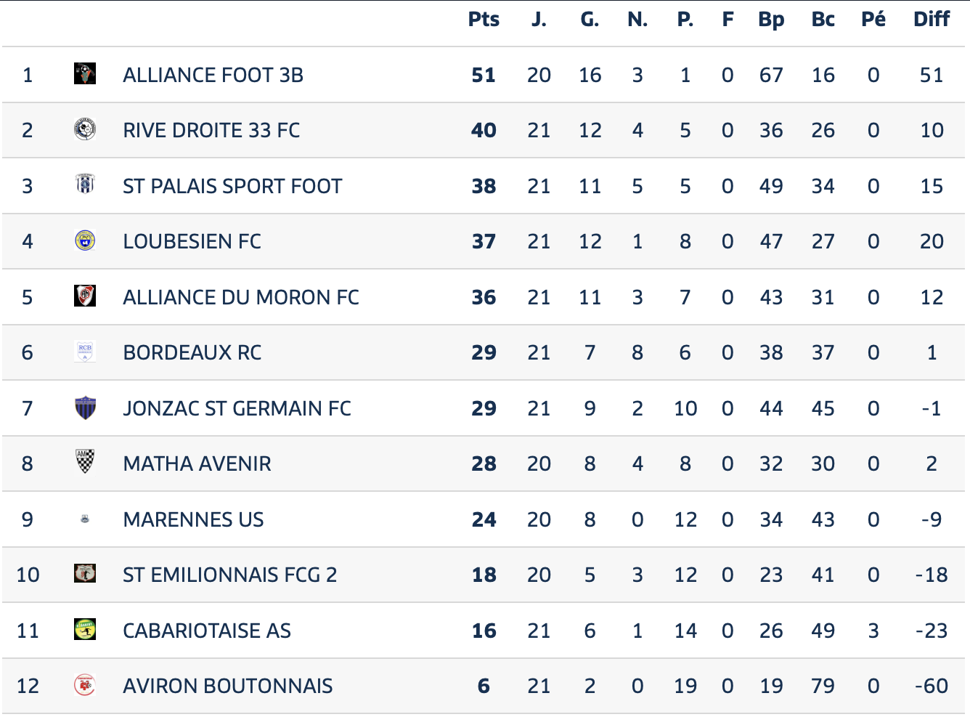Click the ALLIANCE FOOT 3B club logo

pyautogui.click(x=85, y=73)
